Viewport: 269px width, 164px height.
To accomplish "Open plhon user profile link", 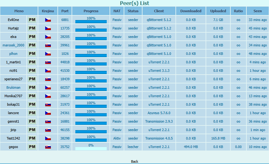I will tap(13, 54).
